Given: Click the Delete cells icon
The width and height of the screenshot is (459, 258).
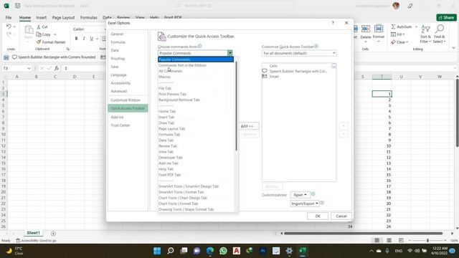Looking at the screenshot, I should point(365,29).
